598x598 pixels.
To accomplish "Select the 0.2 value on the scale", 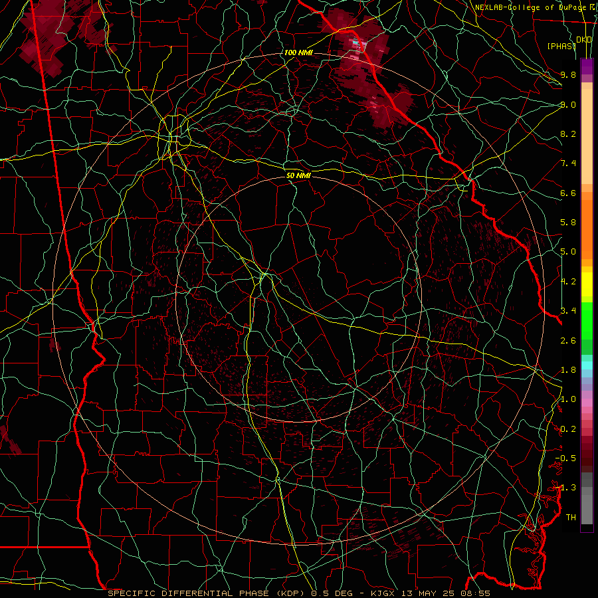I will pyautogui.click(x=568, y=429).
